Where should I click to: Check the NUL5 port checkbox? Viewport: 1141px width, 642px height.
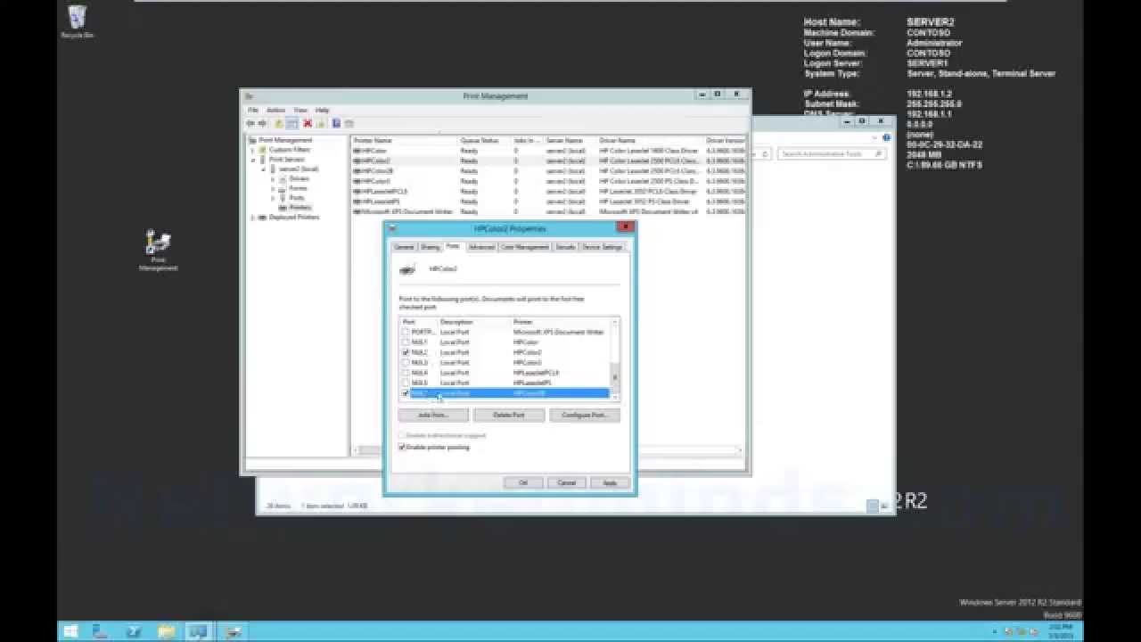[406, 383]
